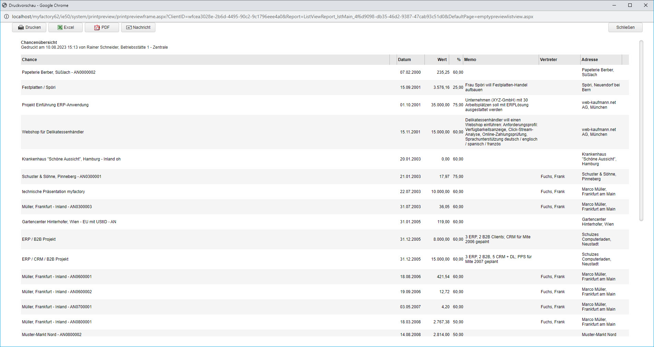Click the Datum column header
The height and width of the screenshot is (347, 654).
(410, 60)
